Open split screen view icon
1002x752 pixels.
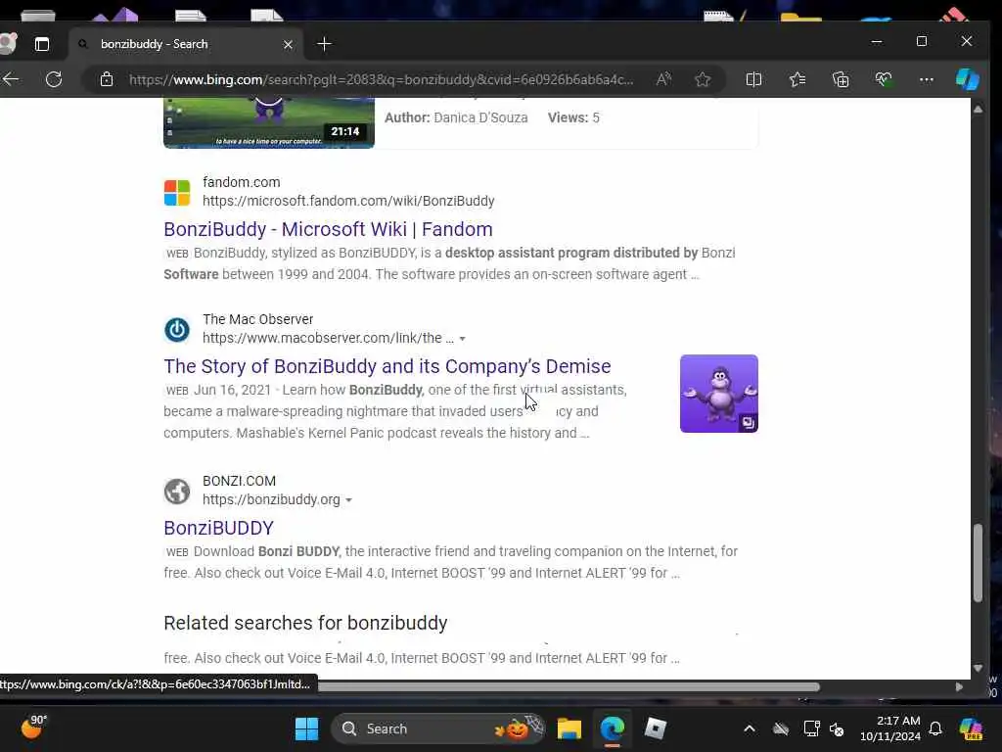[x=754, y=79]
